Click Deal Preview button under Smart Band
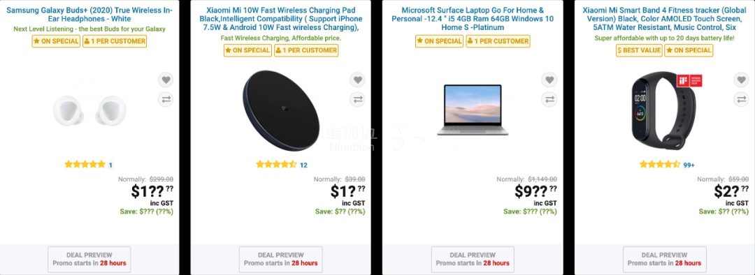This screenshot has height=275, width=755. (665, 259)
